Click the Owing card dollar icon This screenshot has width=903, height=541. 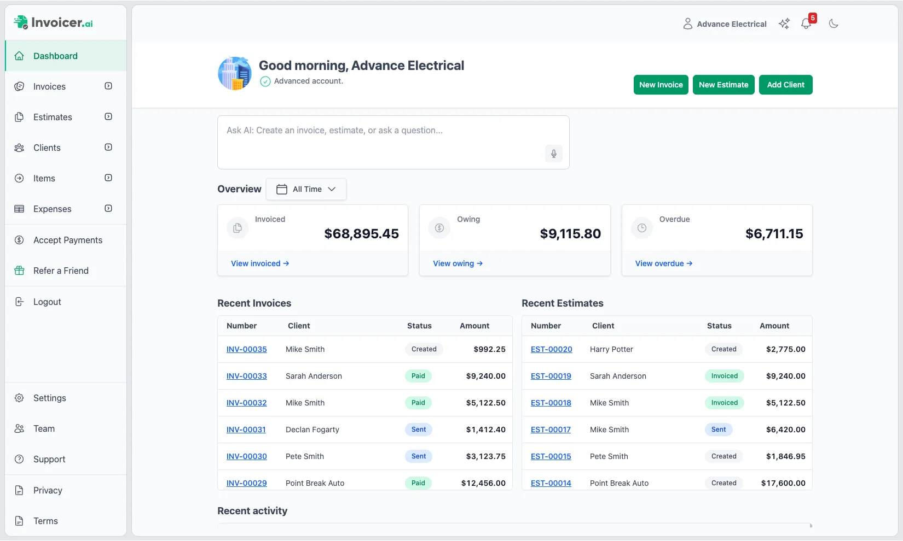(439, 228)
